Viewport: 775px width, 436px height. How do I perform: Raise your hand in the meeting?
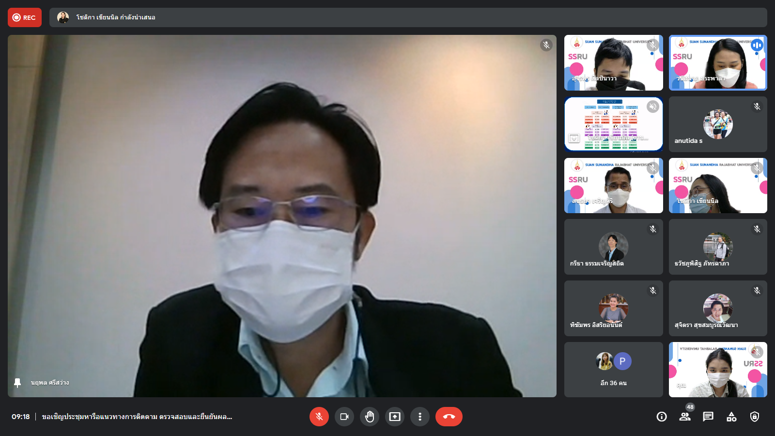(x=370, y=417)
